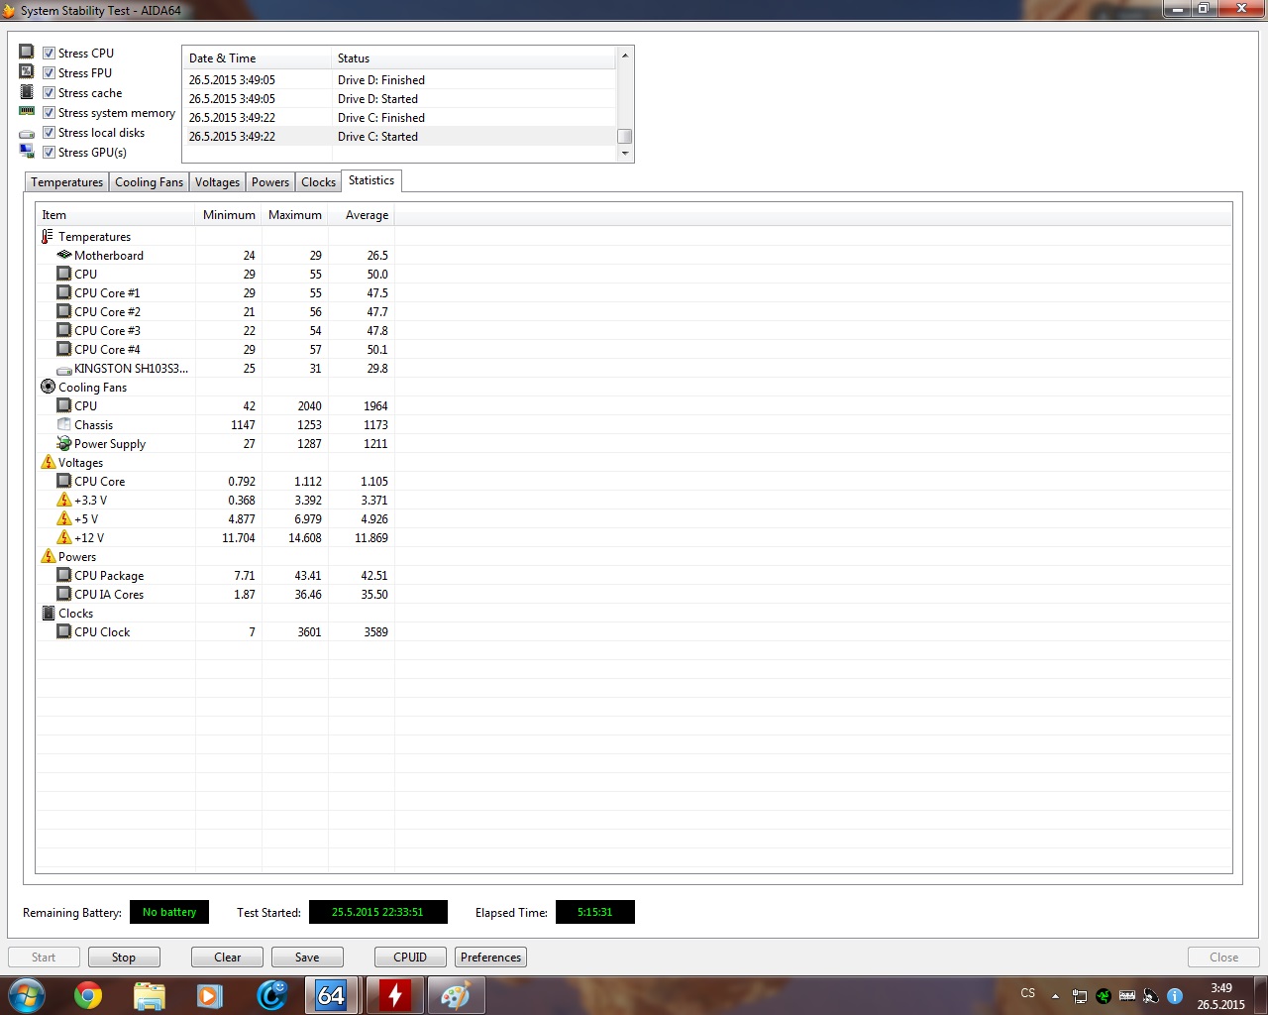The image size is (1268, 1015).
Task: Open the Windows Start menu
Action: click(26, 994)
